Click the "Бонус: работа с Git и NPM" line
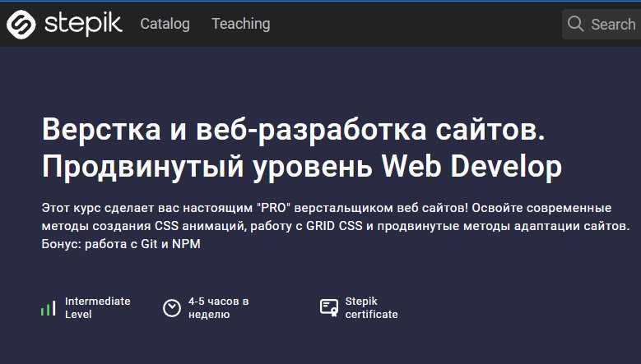This screenshot has width=641, height=364. click(120, 244)
